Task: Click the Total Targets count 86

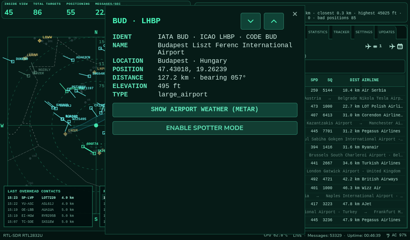Action: pos(37,12)
